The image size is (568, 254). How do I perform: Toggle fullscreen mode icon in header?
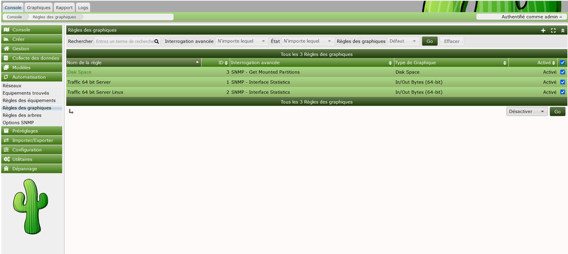(x=553, y=31)
